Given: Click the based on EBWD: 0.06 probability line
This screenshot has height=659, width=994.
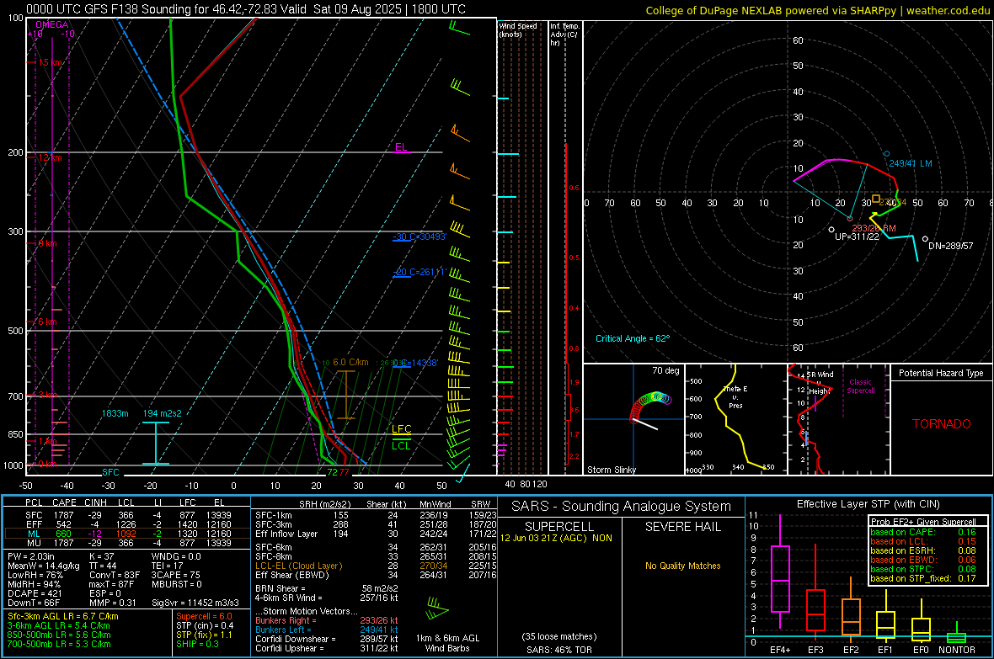Looking at the screenshot, I should click(x=923, y=560).
